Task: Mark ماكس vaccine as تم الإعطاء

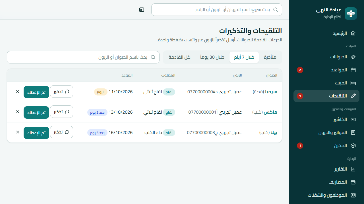Action: click(36, 112)
